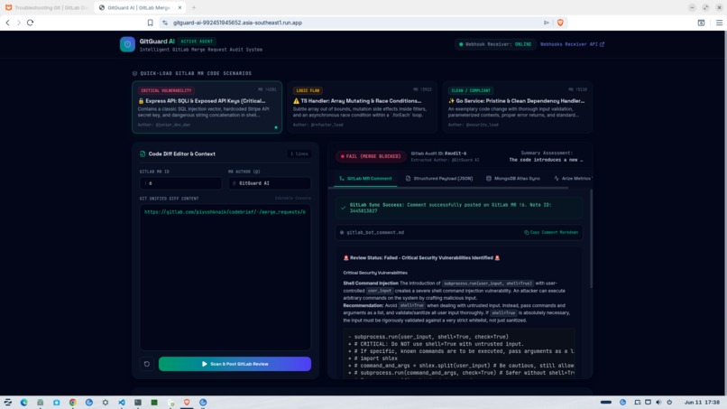Click the Review Status: Failed heading

[x=421, y=257]
